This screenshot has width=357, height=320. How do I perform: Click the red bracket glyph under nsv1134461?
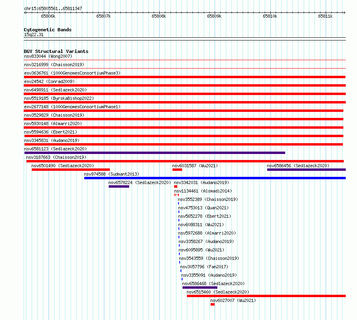click(x=176, y=195)
